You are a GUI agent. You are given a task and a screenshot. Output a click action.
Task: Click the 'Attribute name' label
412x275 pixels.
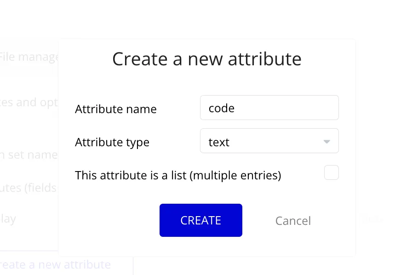[116, 109]
